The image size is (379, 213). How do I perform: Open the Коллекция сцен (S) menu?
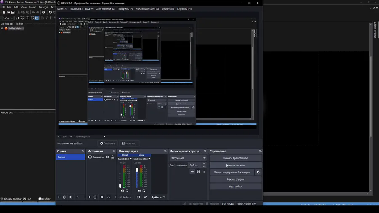(147, 9)
